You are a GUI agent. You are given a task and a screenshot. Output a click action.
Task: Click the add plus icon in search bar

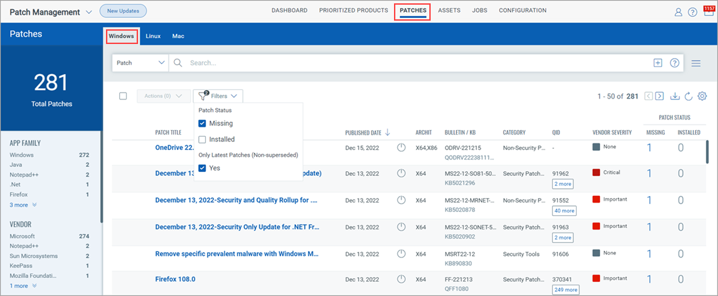(x=657, y=63)
